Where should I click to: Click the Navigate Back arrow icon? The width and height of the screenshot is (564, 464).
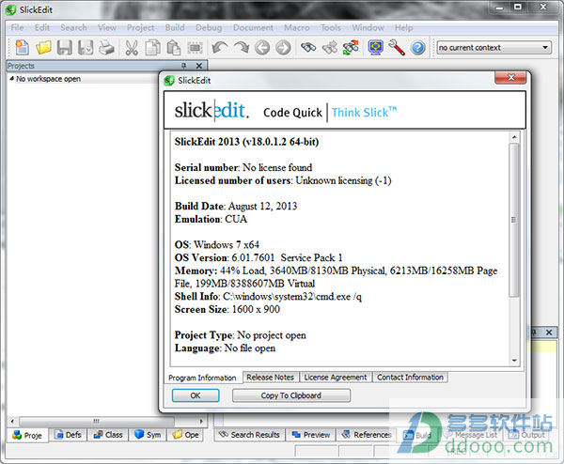pyautogui.click(x=262, y=48)
